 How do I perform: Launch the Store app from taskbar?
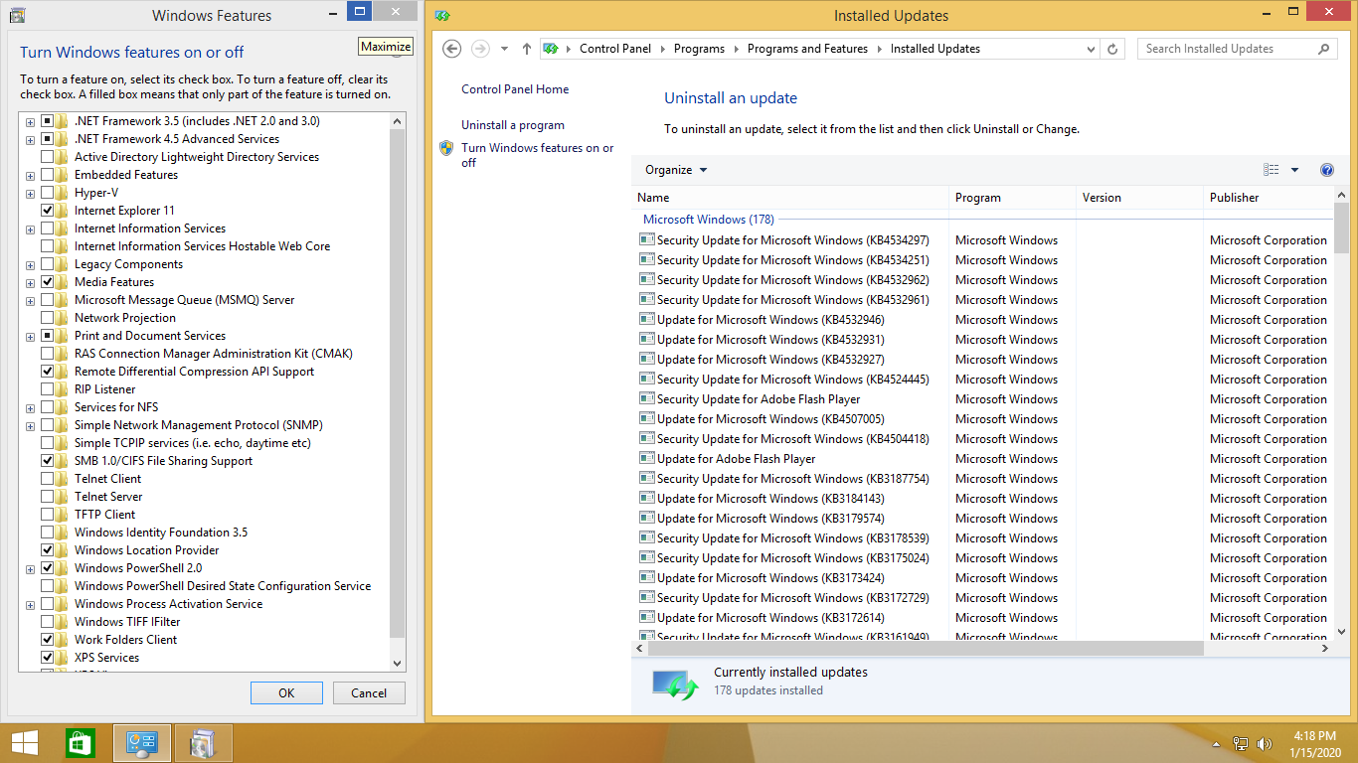point(81,743)
